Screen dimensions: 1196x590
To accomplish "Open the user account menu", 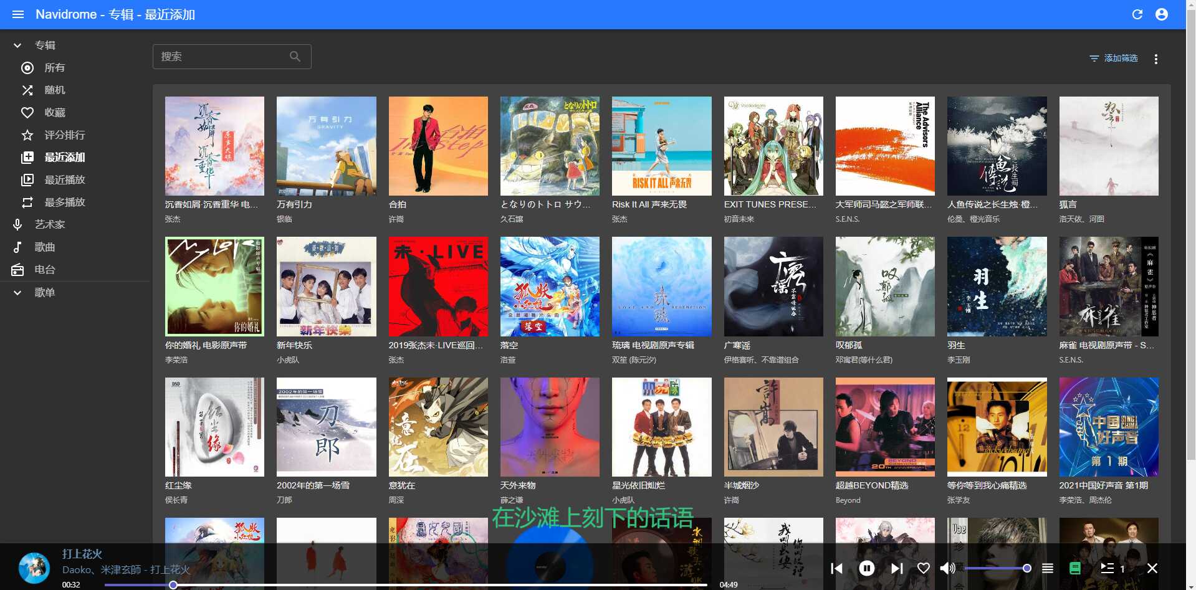I will tap(1161, 14).
